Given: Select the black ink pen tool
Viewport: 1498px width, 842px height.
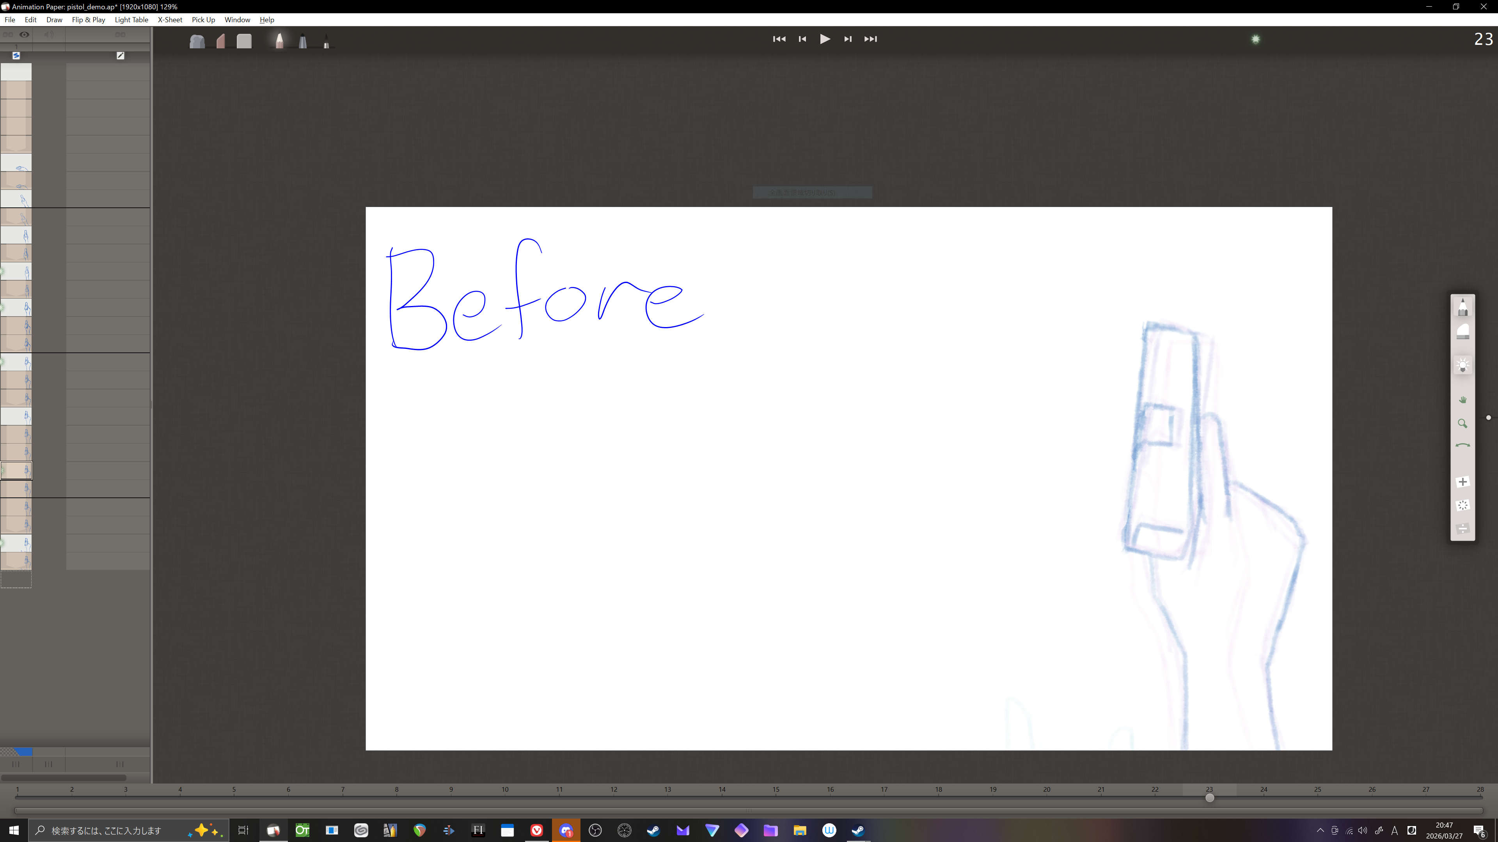Looking at the screenshot, I should (x=326, y=41).
